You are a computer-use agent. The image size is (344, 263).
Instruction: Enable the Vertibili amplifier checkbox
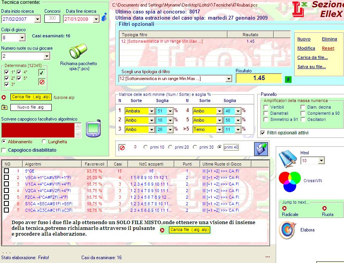pos(266,107)
